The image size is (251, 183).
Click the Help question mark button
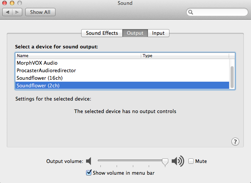[x=235, y=142]
